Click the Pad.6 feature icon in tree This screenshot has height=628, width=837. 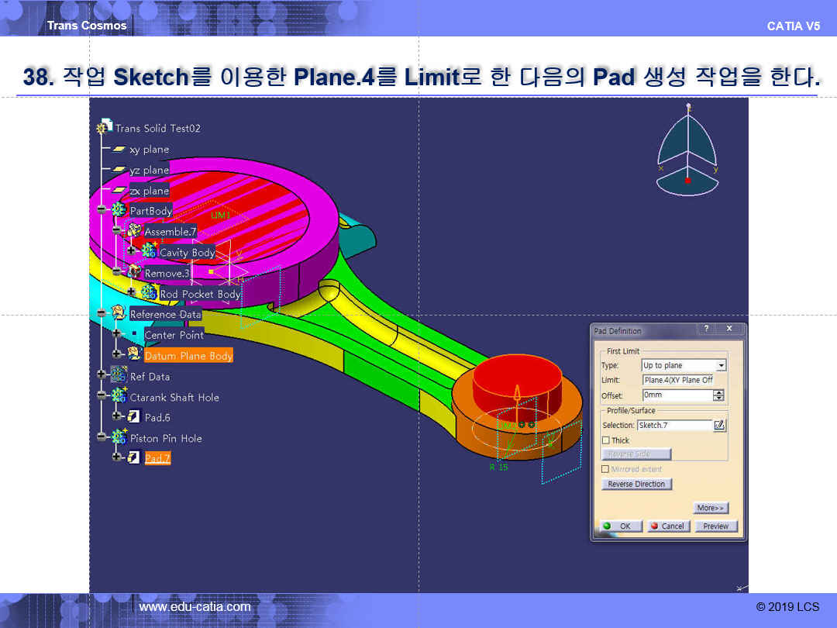133,417
